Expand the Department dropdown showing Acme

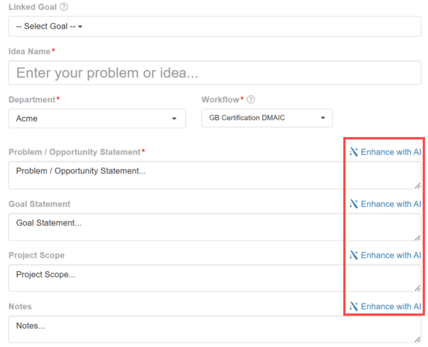coord(97,119)
